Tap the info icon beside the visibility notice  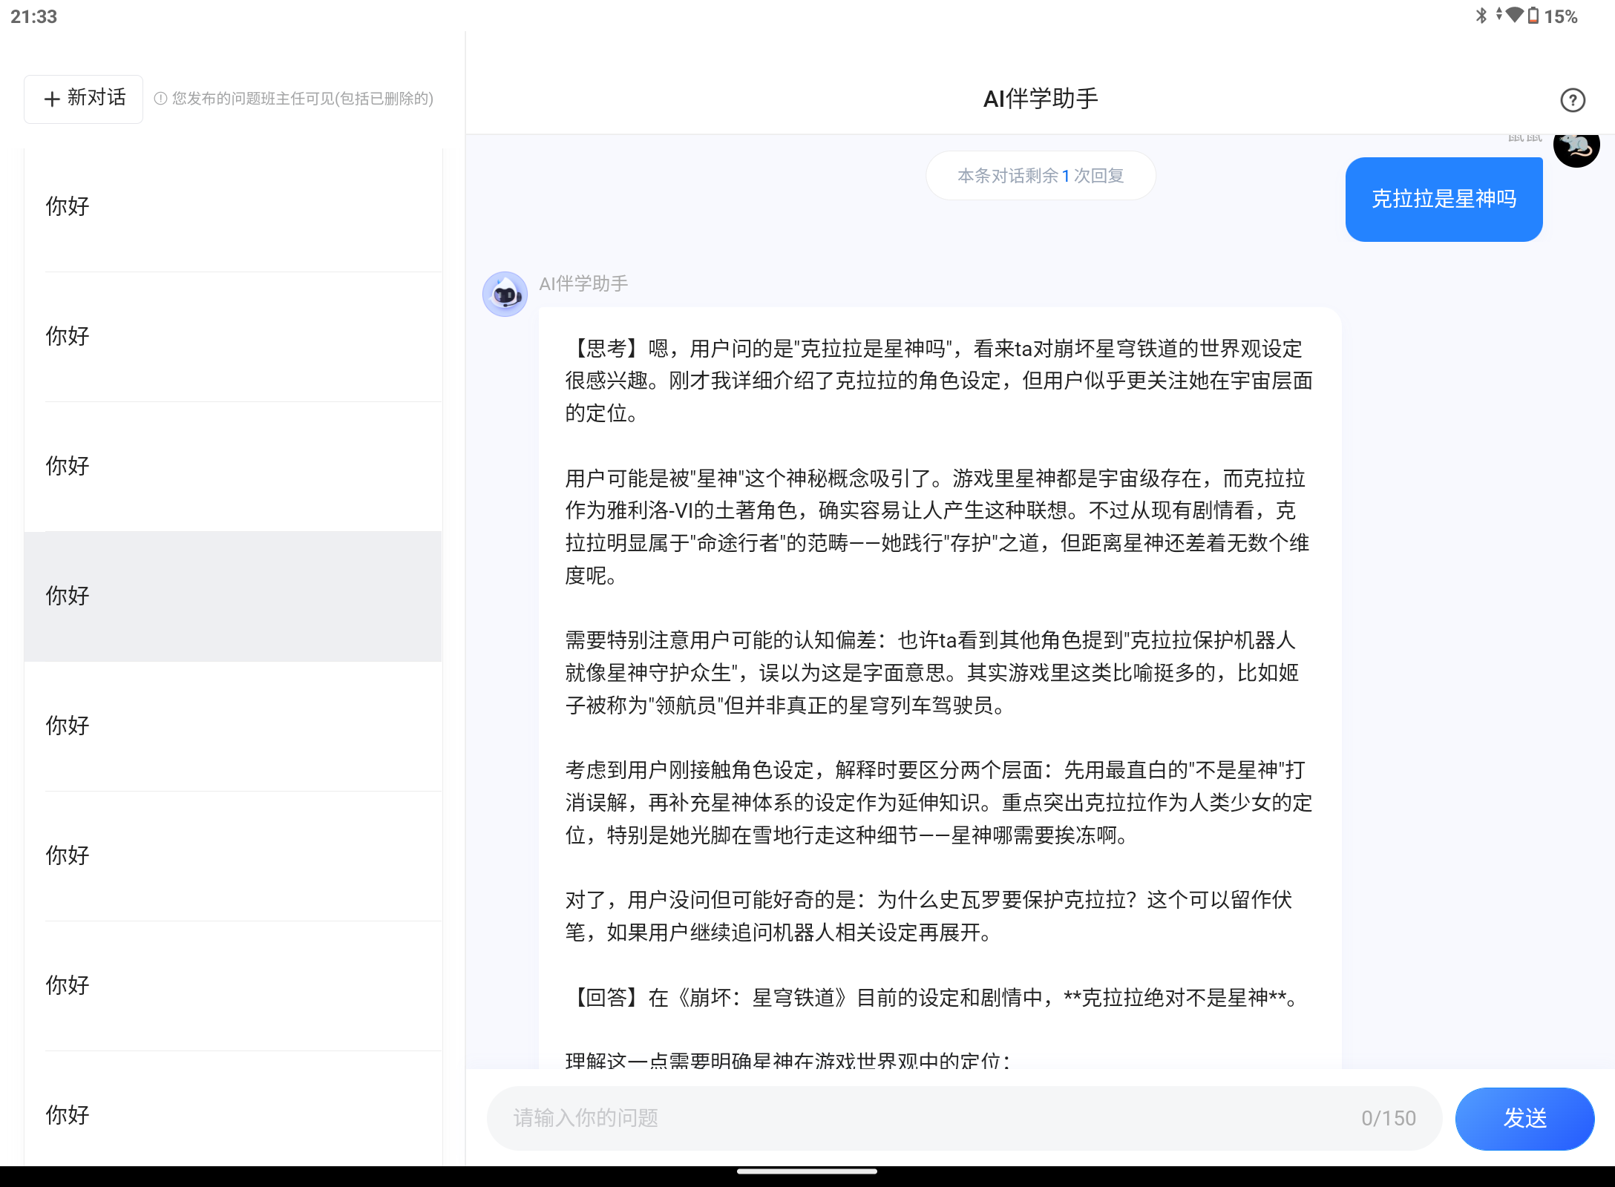pyautogui.click(x=160, y=99)
